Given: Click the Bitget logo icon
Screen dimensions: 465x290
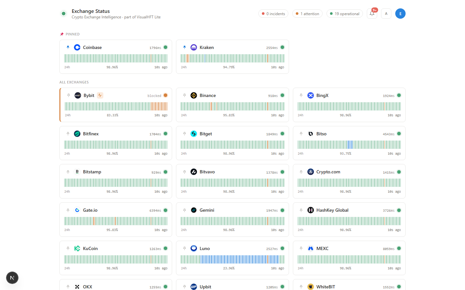Looking at the screenshot, I should point(194,134).
